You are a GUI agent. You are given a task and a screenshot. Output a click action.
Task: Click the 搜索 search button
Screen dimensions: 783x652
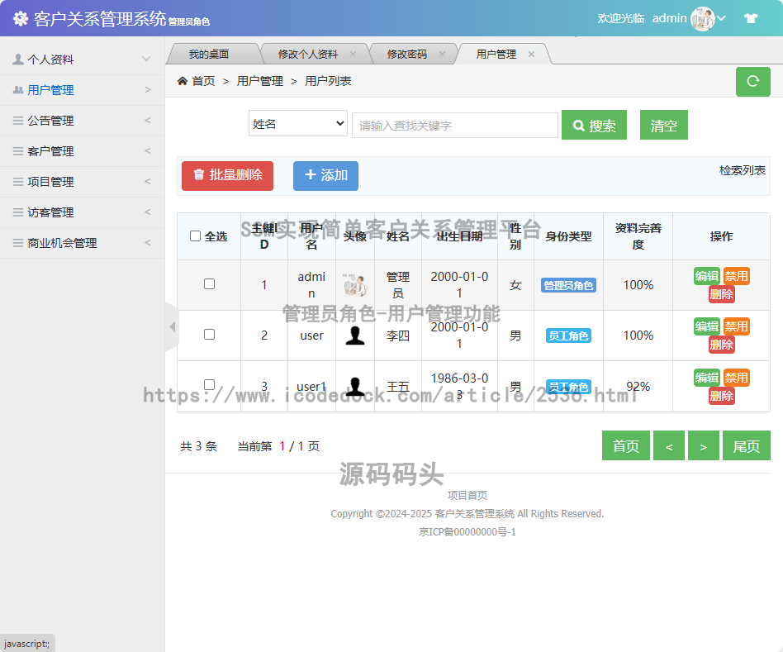point(594,125)
